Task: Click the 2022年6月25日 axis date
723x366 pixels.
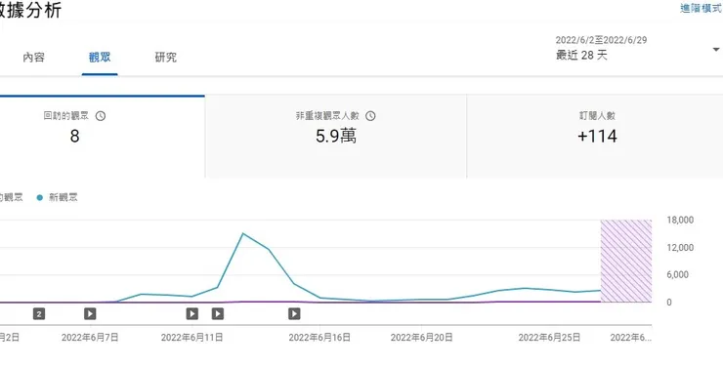Action: pyautogui.click(x=549, y=338)
